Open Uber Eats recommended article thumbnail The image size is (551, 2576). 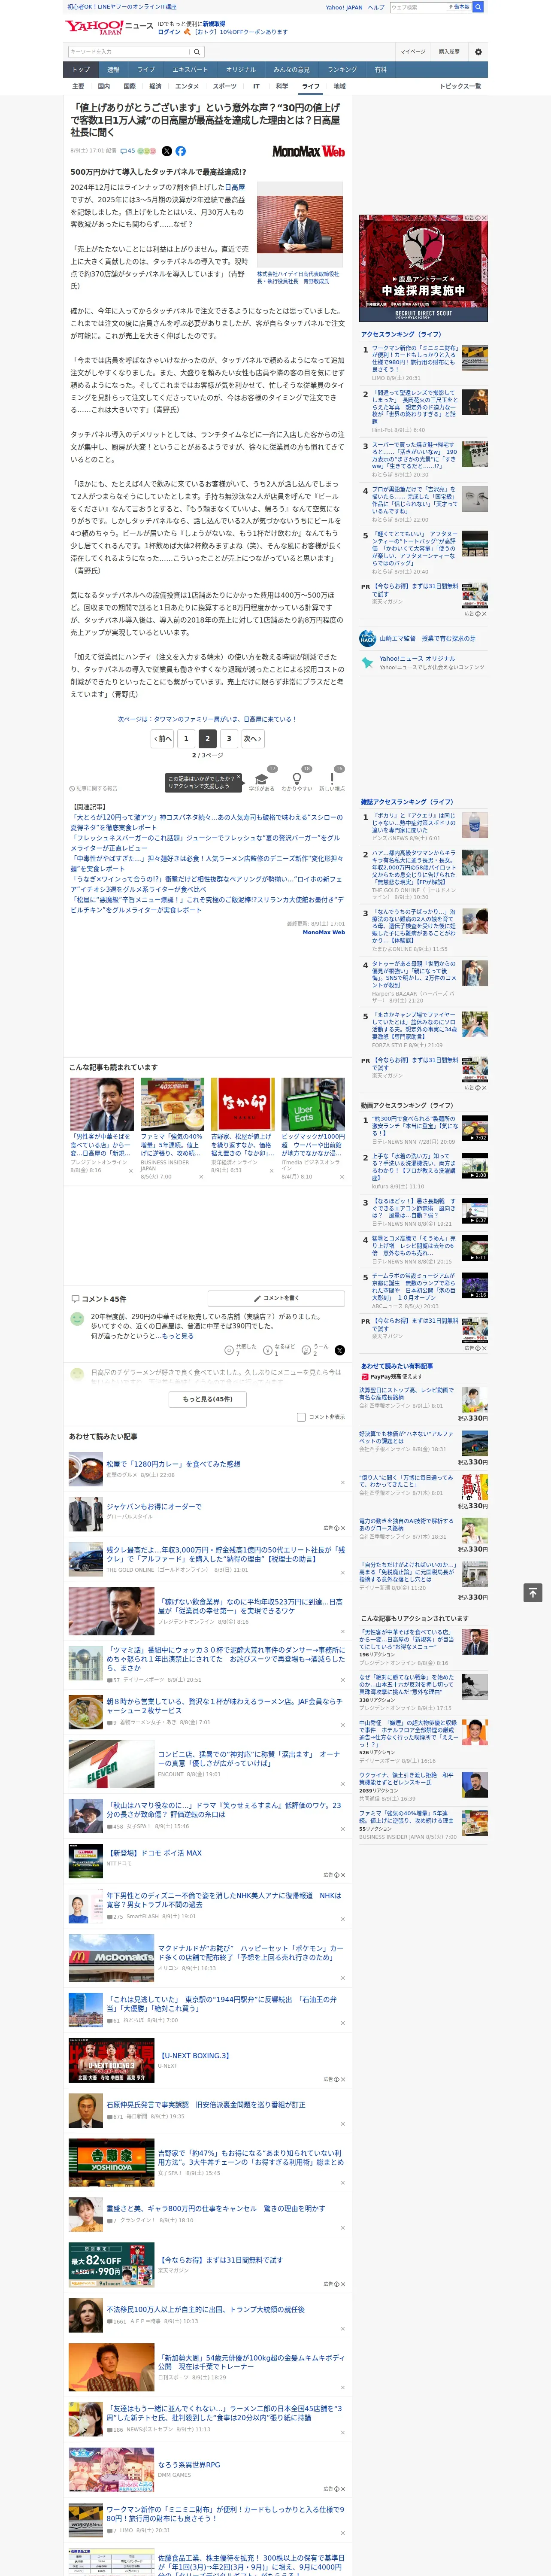point(313,1104)
